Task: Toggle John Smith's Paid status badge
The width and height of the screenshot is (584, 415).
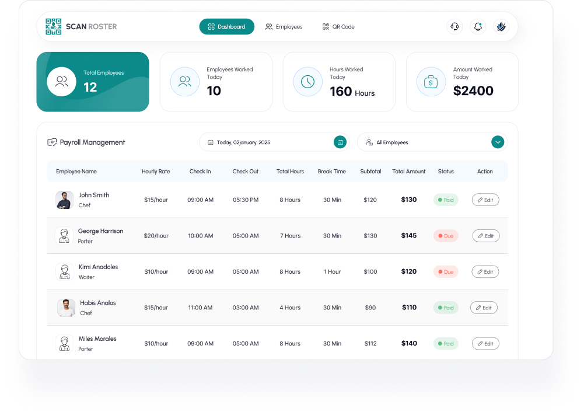Action: click(x=446, y=200)
